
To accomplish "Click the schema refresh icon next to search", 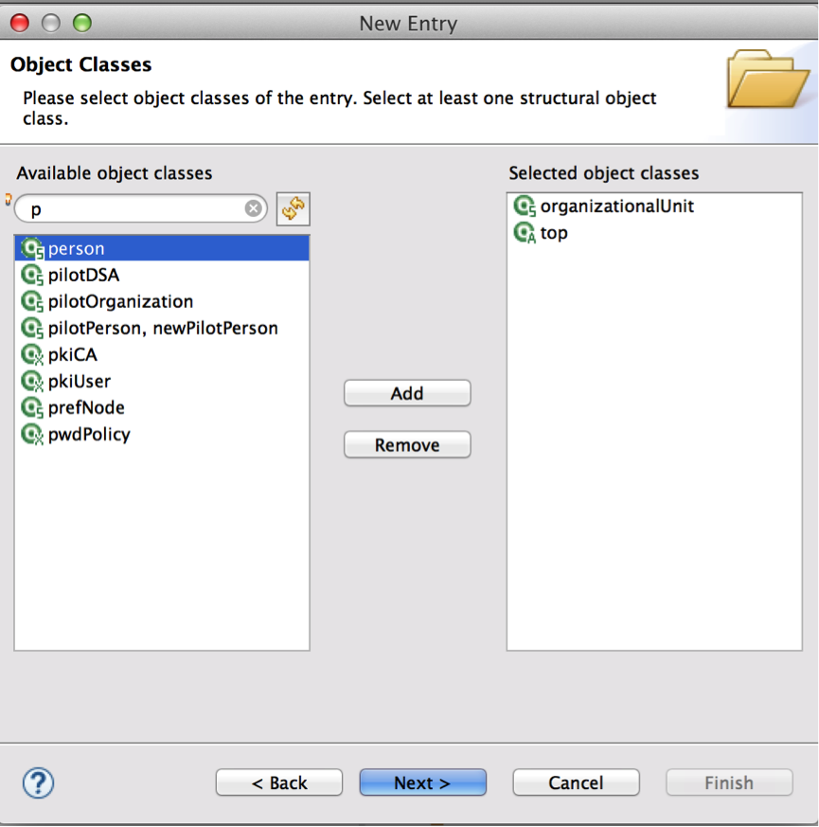I will pos(293,208).
